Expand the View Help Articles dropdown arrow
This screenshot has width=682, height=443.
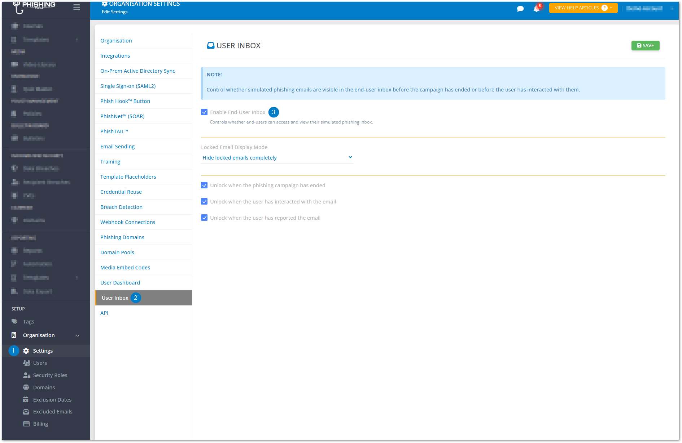click(611, 8)
